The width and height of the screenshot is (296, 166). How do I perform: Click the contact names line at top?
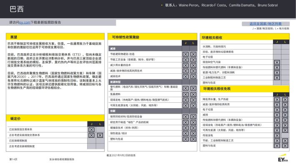click(x=221, y=5)
